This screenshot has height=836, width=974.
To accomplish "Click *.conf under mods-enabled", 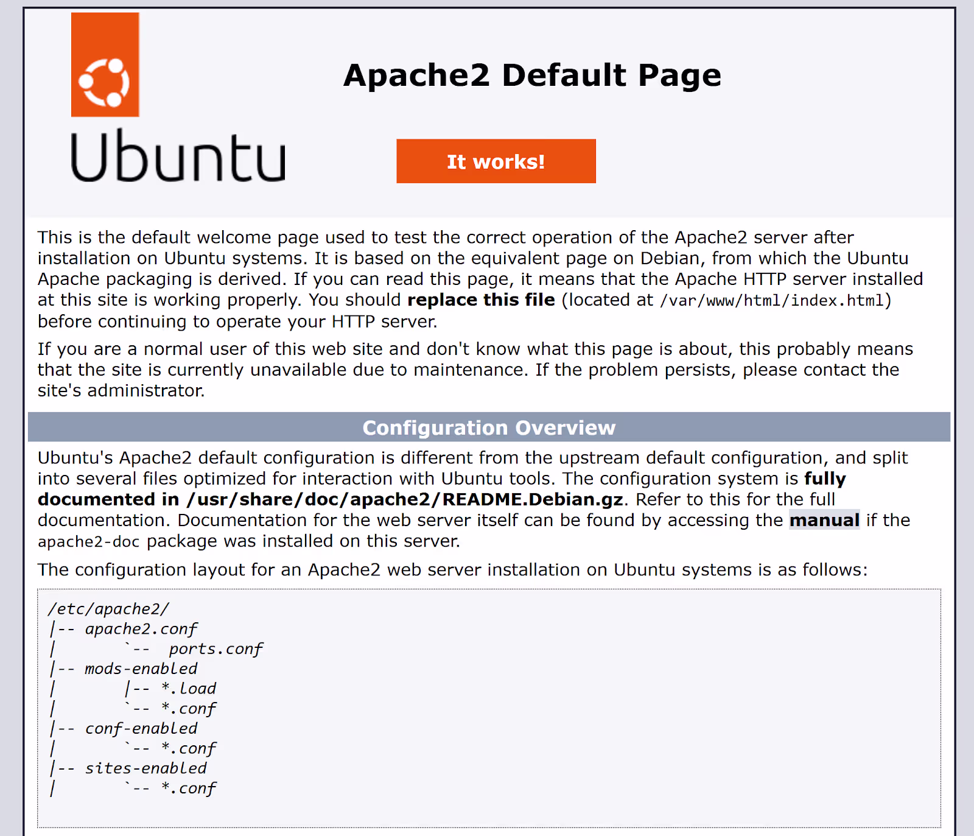I will [x=189, y=709].
